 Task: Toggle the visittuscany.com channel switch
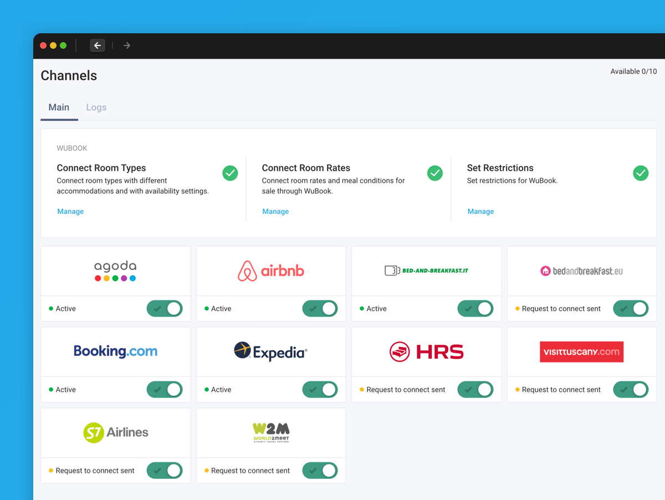point(631,390)
